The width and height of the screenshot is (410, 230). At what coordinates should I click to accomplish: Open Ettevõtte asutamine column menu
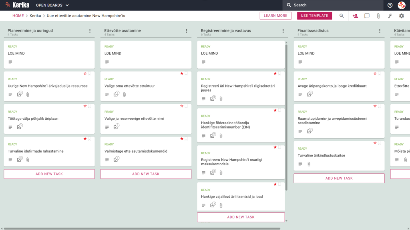tap(187, 31)
